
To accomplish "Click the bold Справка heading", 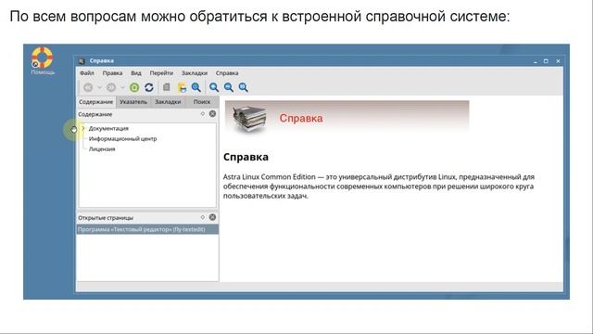I will click(246, 157).
